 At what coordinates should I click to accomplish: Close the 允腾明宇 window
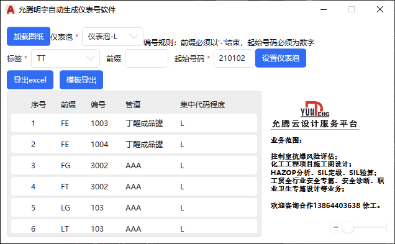coord(380,9)
